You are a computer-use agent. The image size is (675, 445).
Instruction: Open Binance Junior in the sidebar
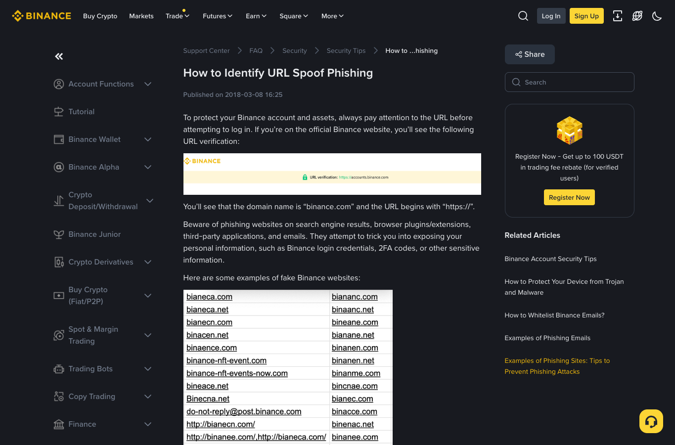click(x=94, y=234)
